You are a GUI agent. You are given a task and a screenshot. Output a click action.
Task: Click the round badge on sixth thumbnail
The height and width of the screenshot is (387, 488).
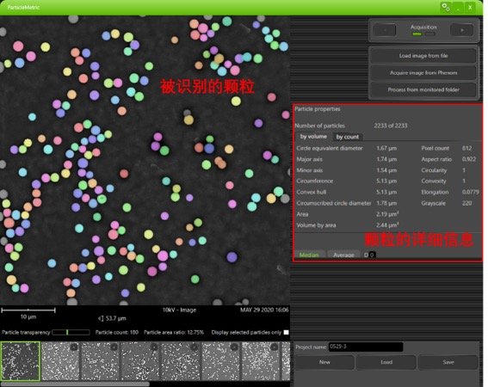pyautogui.click(x=234, y=347)
